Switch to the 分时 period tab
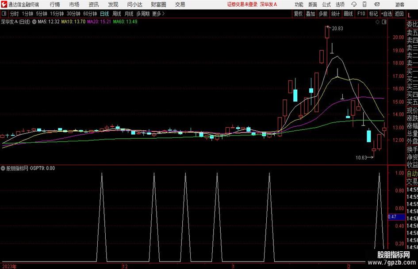The image size is (418, 269). 15,14
